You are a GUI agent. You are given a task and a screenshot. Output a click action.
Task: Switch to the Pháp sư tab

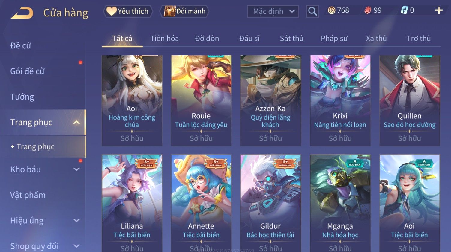334,38
